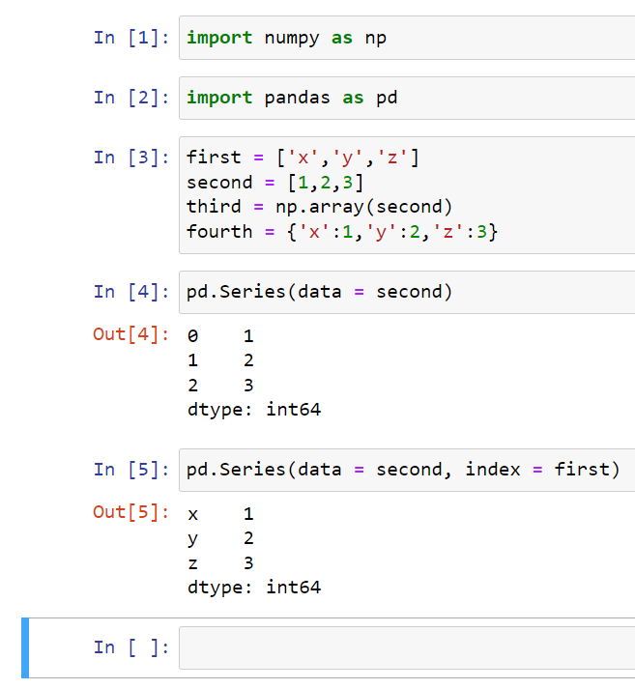Click the line first = ['x','y','z']

[303, 158]
